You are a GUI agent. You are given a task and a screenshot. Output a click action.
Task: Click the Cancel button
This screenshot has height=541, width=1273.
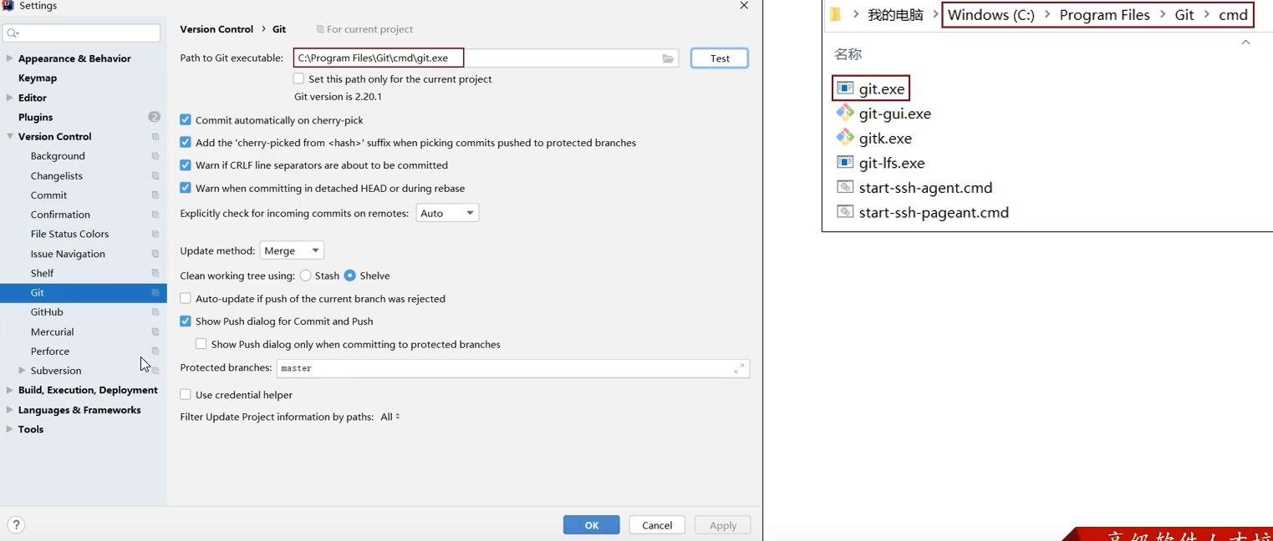(x=657, y=525)
